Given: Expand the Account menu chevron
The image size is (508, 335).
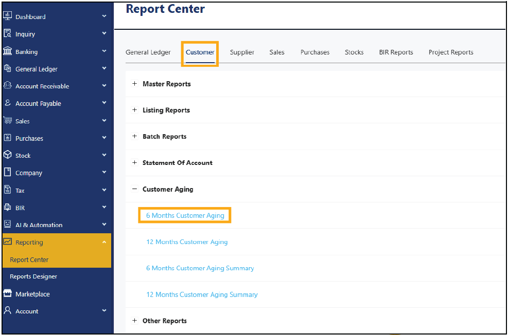Looking at the screenshot, I should (x=104, y=311).
